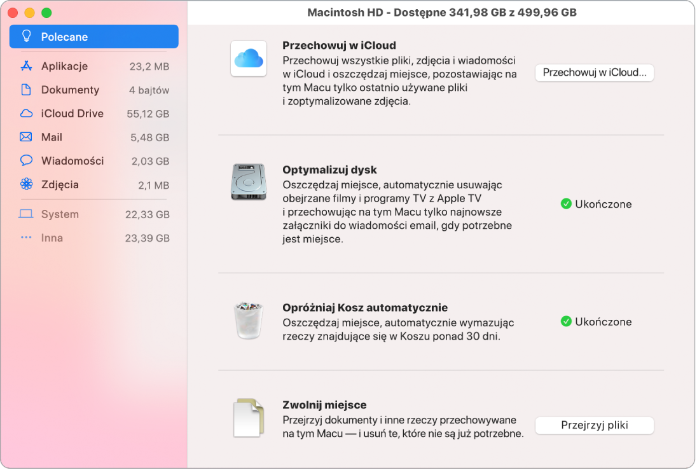Switch to the Mail category

click(x=93, y=137)
